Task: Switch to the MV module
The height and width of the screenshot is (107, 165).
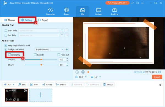Action: tap(82, 12)
